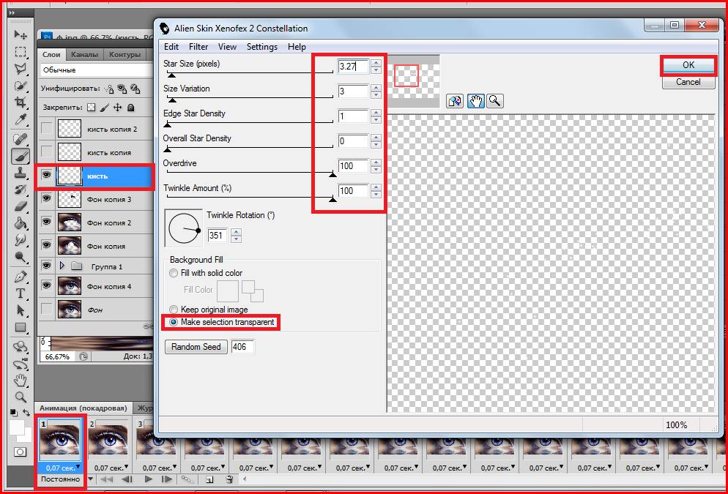
Task: Select the Smudge tool
Action: pyautogui.click(x=21, y=240)
